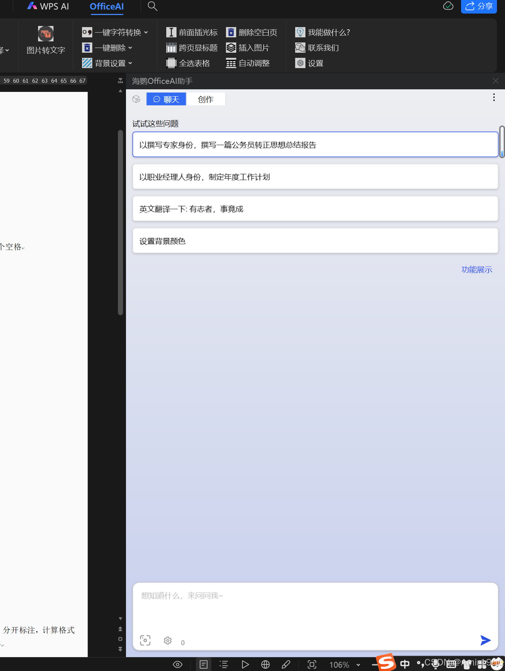Screen dimensions: 505x671
Task: Switch to web layout globe icon
Action: click(266, 664)
